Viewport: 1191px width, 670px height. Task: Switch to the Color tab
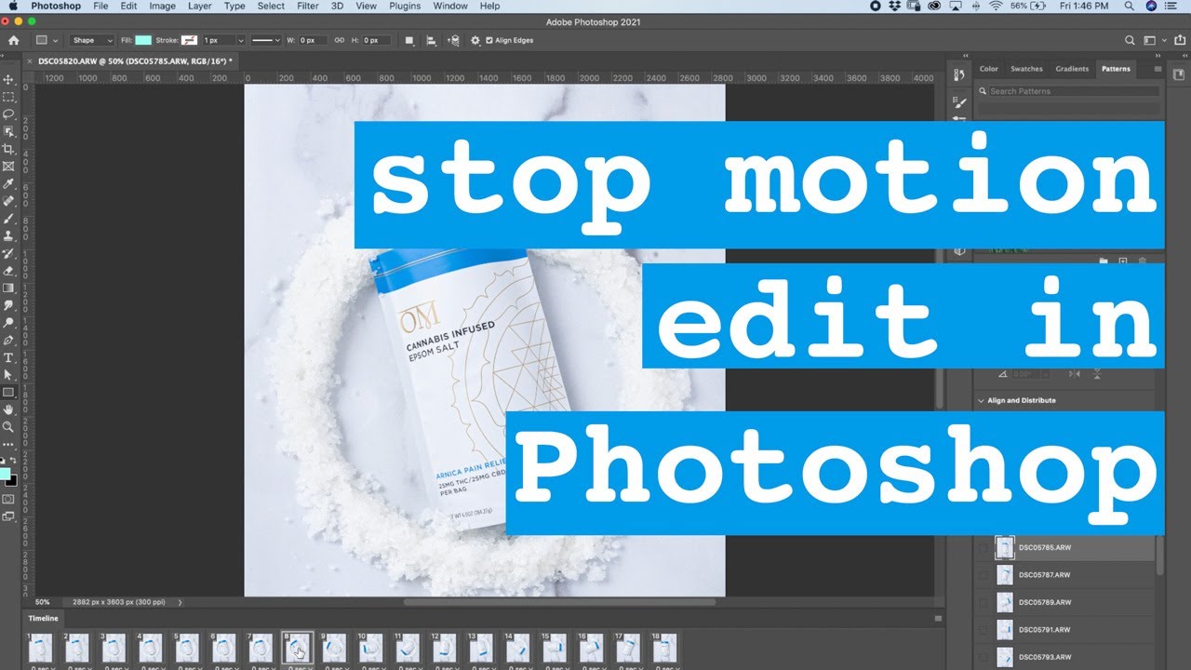coord(989,69)
